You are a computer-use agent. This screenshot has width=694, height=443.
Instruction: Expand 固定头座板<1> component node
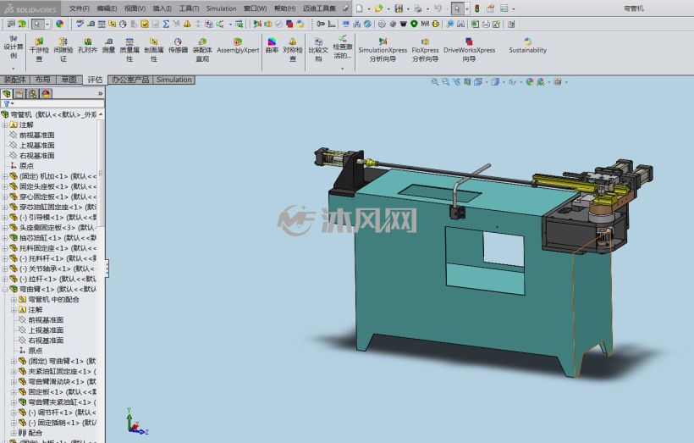coord(5,186)
